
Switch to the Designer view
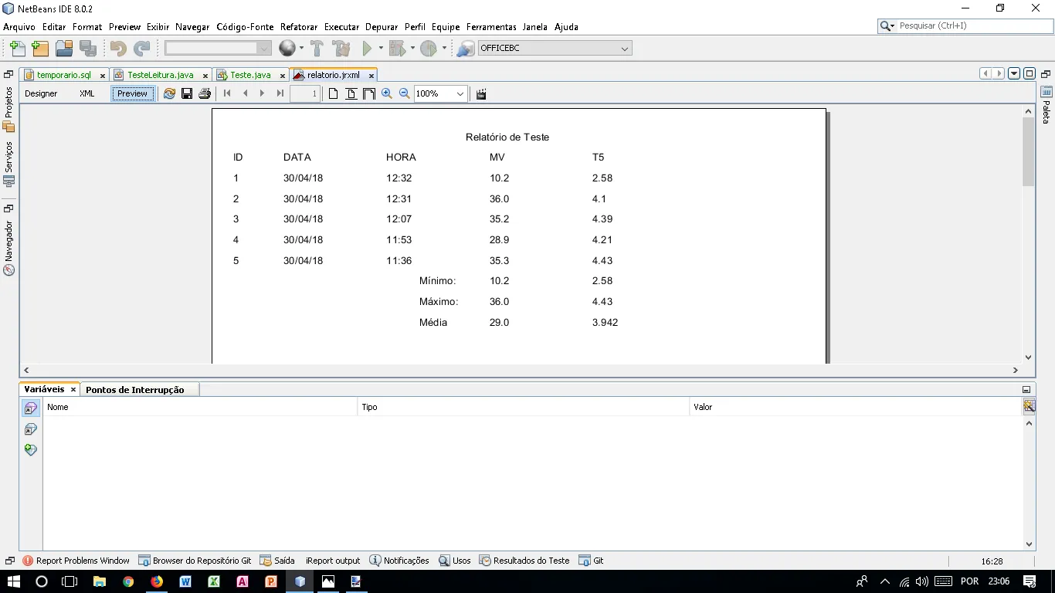click(x=41, y=93)
